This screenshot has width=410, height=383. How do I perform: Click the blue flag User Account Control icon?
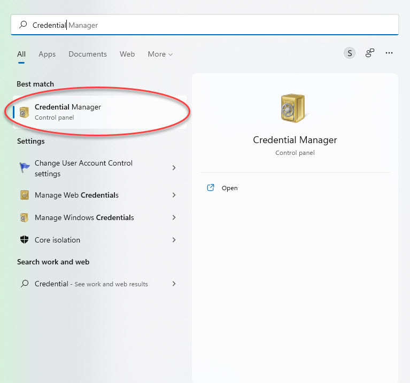click(x=25, y=168)
